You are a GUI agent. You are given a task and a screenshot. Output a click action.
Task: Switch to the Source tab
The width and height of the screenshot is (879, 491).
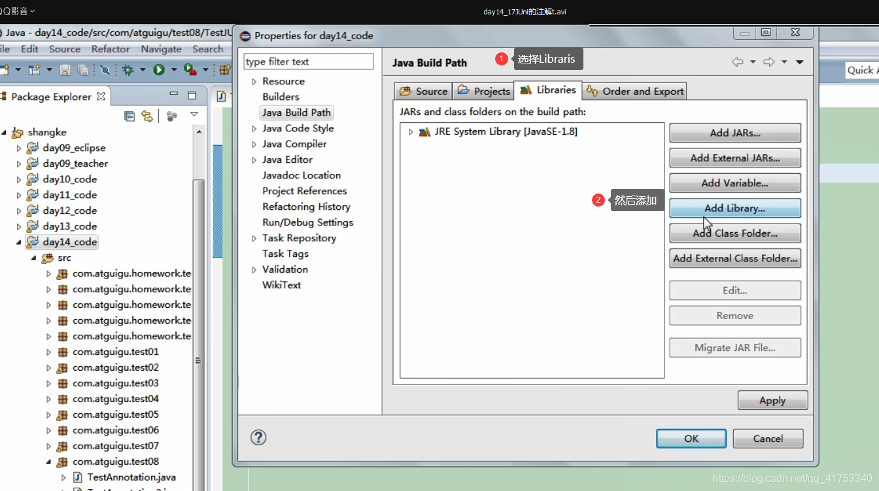tap(423, 91)
